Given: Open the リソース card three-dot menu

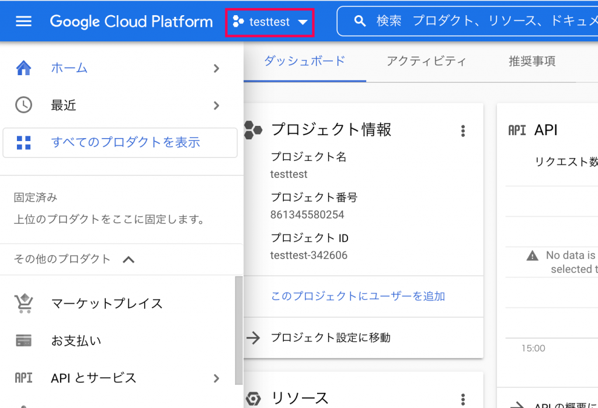Looking at the screenshot, I should click(463, 399).
